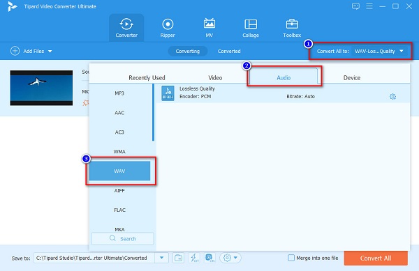Screen dimensions: 419x271
Task: Switch to the Video format tab
Action: tap(215, 78)
